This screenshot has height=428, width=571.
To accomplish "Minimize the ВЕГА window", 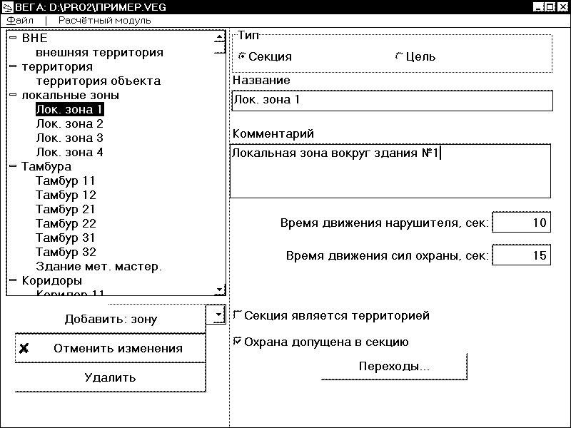I will tap(538, 7).
